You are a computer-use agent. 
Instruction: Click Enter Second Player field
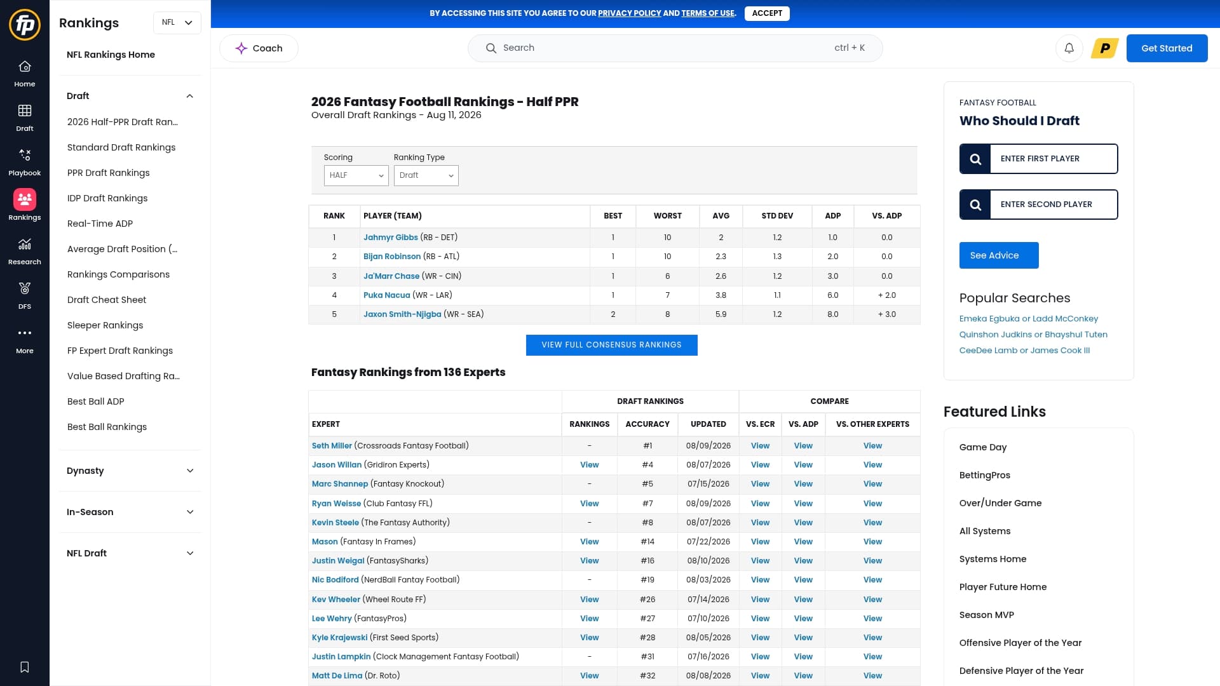click(x=1054, y=205)
